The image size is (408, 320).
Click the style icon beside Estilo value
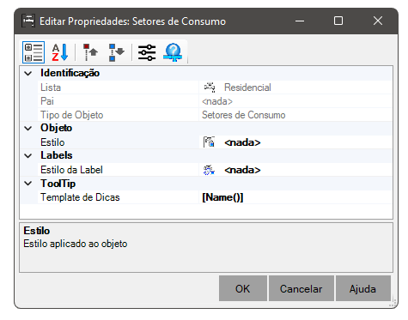click(209, 142)
